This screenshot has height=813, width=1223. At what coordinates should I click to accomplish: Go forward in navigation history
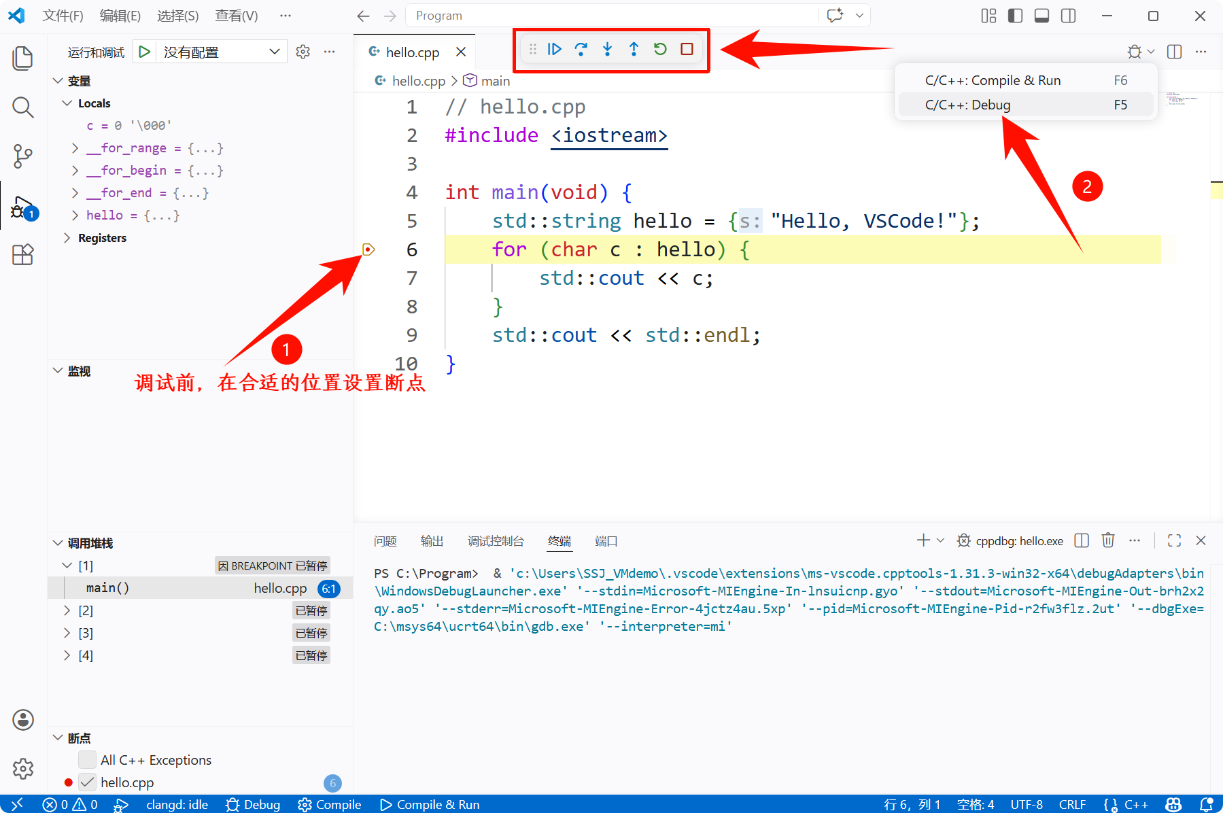tap(390, 16)
